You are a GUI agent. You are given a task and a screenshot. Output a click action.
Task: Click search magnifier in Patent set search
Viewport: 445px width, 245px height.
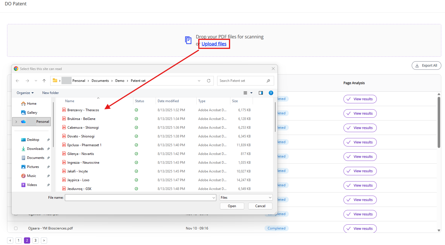[268, 81]
